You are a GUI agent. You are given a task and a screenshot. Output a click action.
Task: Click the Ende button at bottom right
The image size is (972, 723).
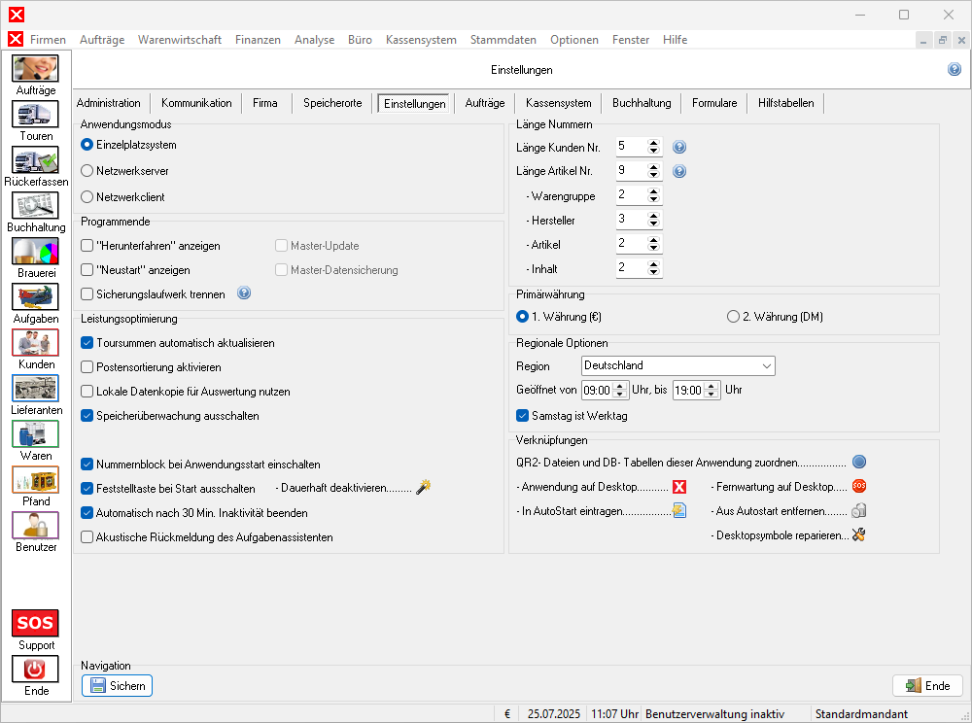[x=926, y=686]
